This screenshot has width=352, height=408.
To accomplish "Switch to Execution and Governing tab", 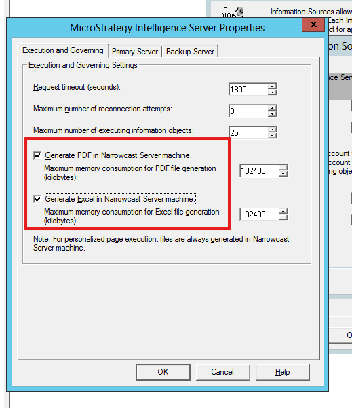I will coord(62,50).
